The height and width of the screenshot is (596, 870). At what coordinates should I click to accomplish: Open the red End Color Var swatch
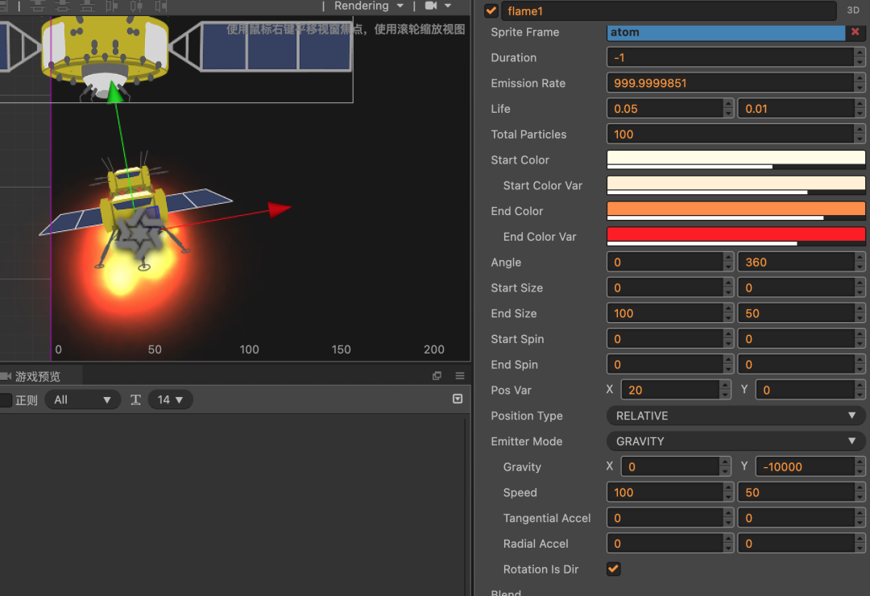click(x=735, y=237)
